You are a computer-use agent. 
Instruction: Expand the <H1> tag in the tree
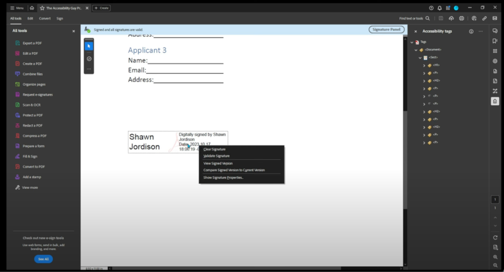pyautogui.click(x=424, y=65)
